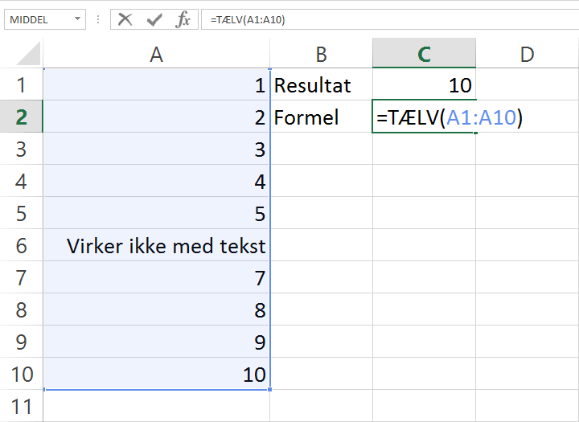
Task: Expand the Name Box dropdown arrow
Action: 77,19
